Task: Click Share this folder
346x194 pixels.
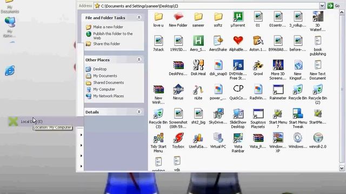Action: (107, 44)
